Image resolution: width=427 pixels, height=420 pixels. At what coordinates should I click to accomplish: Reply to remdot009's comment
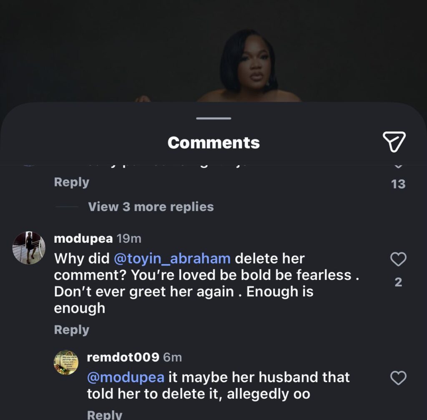105,415
